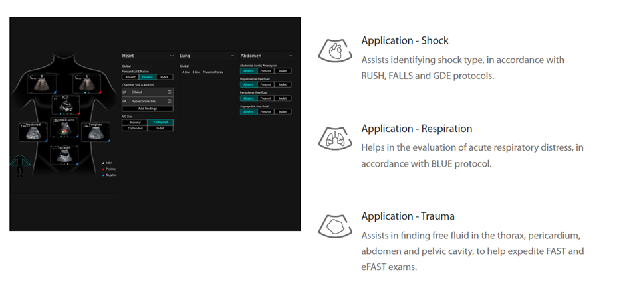Select the LA Dilated finding row
Screen dimensions: 625x286
coord(148,92)
